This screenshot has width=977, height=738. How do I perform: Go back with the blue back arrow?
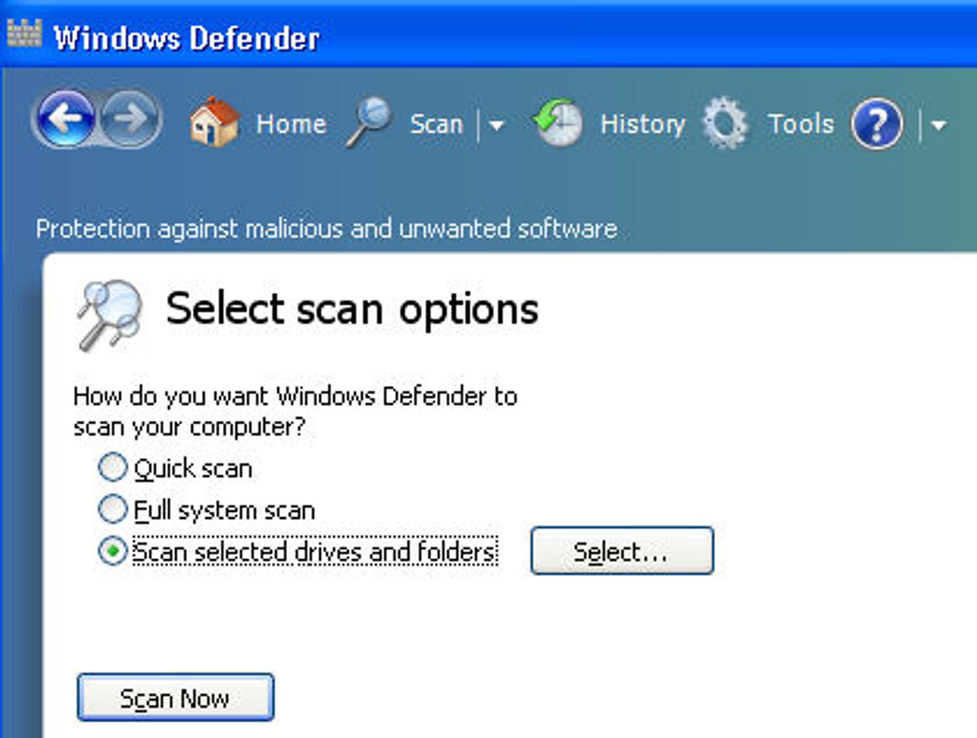pos(65,119)
